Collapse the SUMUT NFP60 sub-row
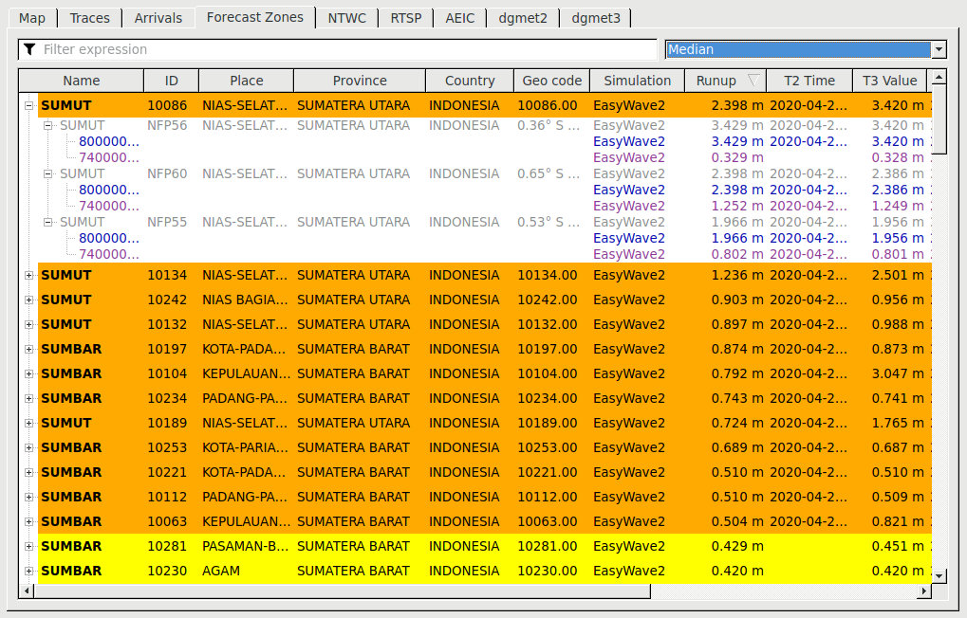The image size is (967, 618). (47, 173)
